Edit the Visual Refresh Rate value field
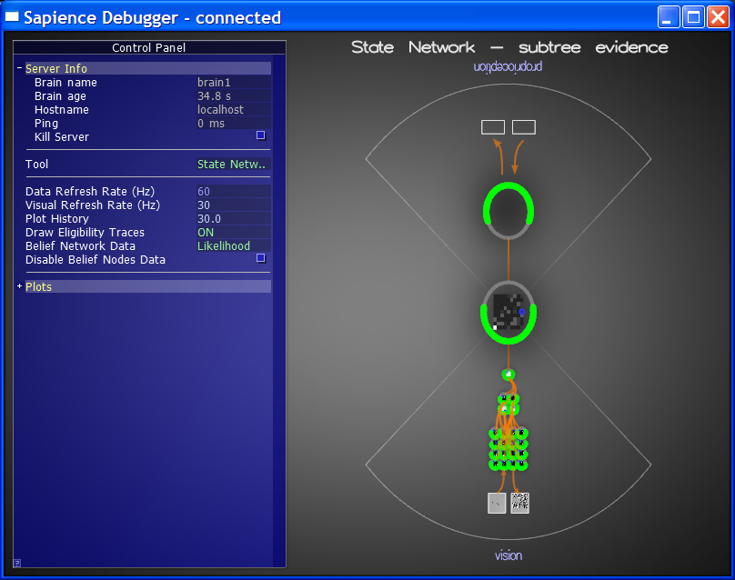This screenshot has height=580, width=735. (233, 205)
